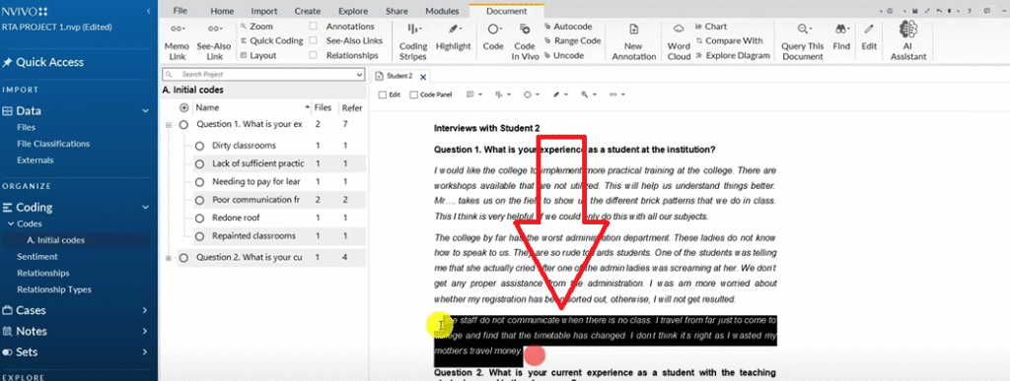Enable the Annotations checkbox

pyautogui.click(x=313, y=27)
